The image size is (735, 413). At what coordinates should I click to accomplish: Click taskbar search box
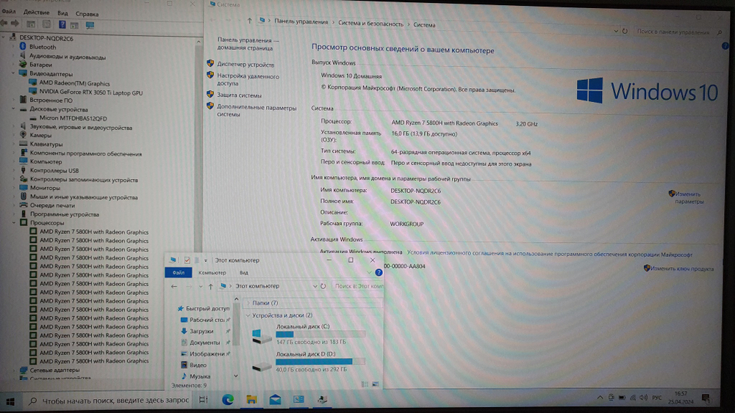(110, 401)
